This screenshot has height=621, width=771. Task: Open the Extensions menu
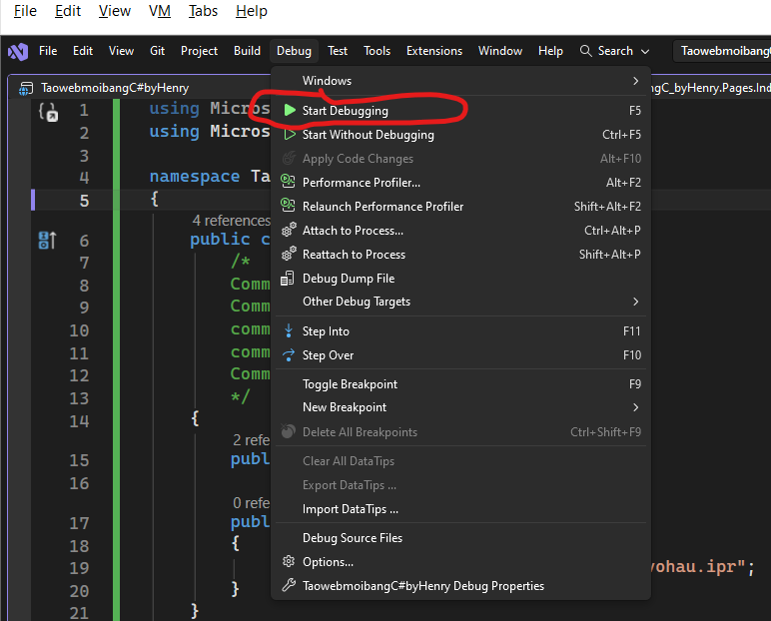pyautogui.click(x=434, y=51)
